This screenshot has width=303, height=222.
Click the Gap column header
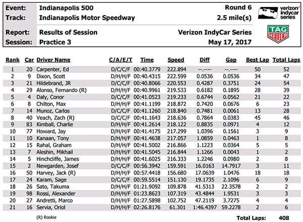point(231,60)
